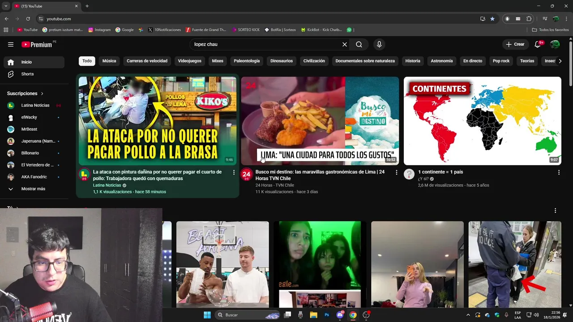
Task: Open the Todos los favoritos folder
Action: pos(551,30)
